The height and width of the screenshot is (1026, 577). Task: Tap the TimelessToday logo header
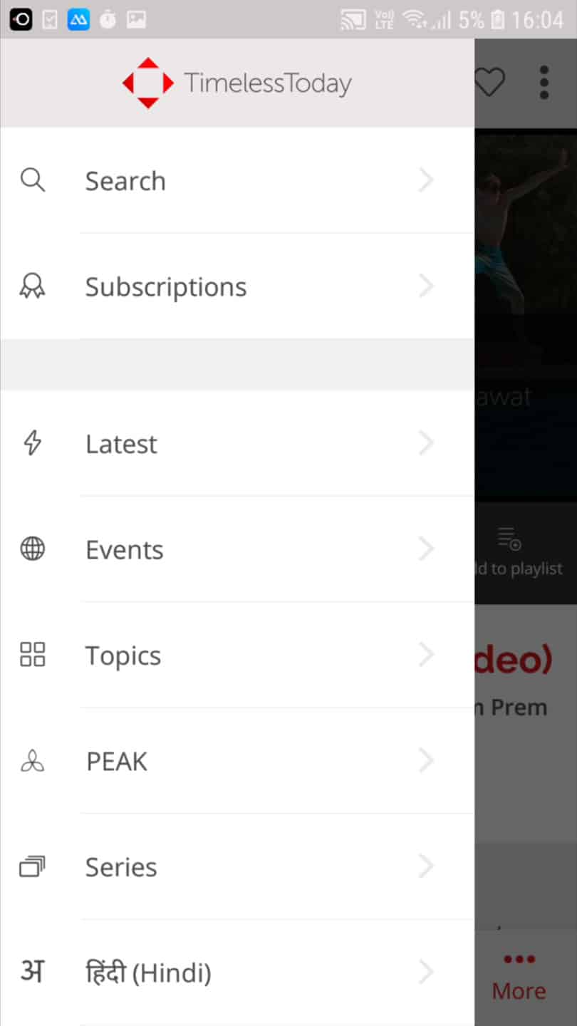click(237, 83)
